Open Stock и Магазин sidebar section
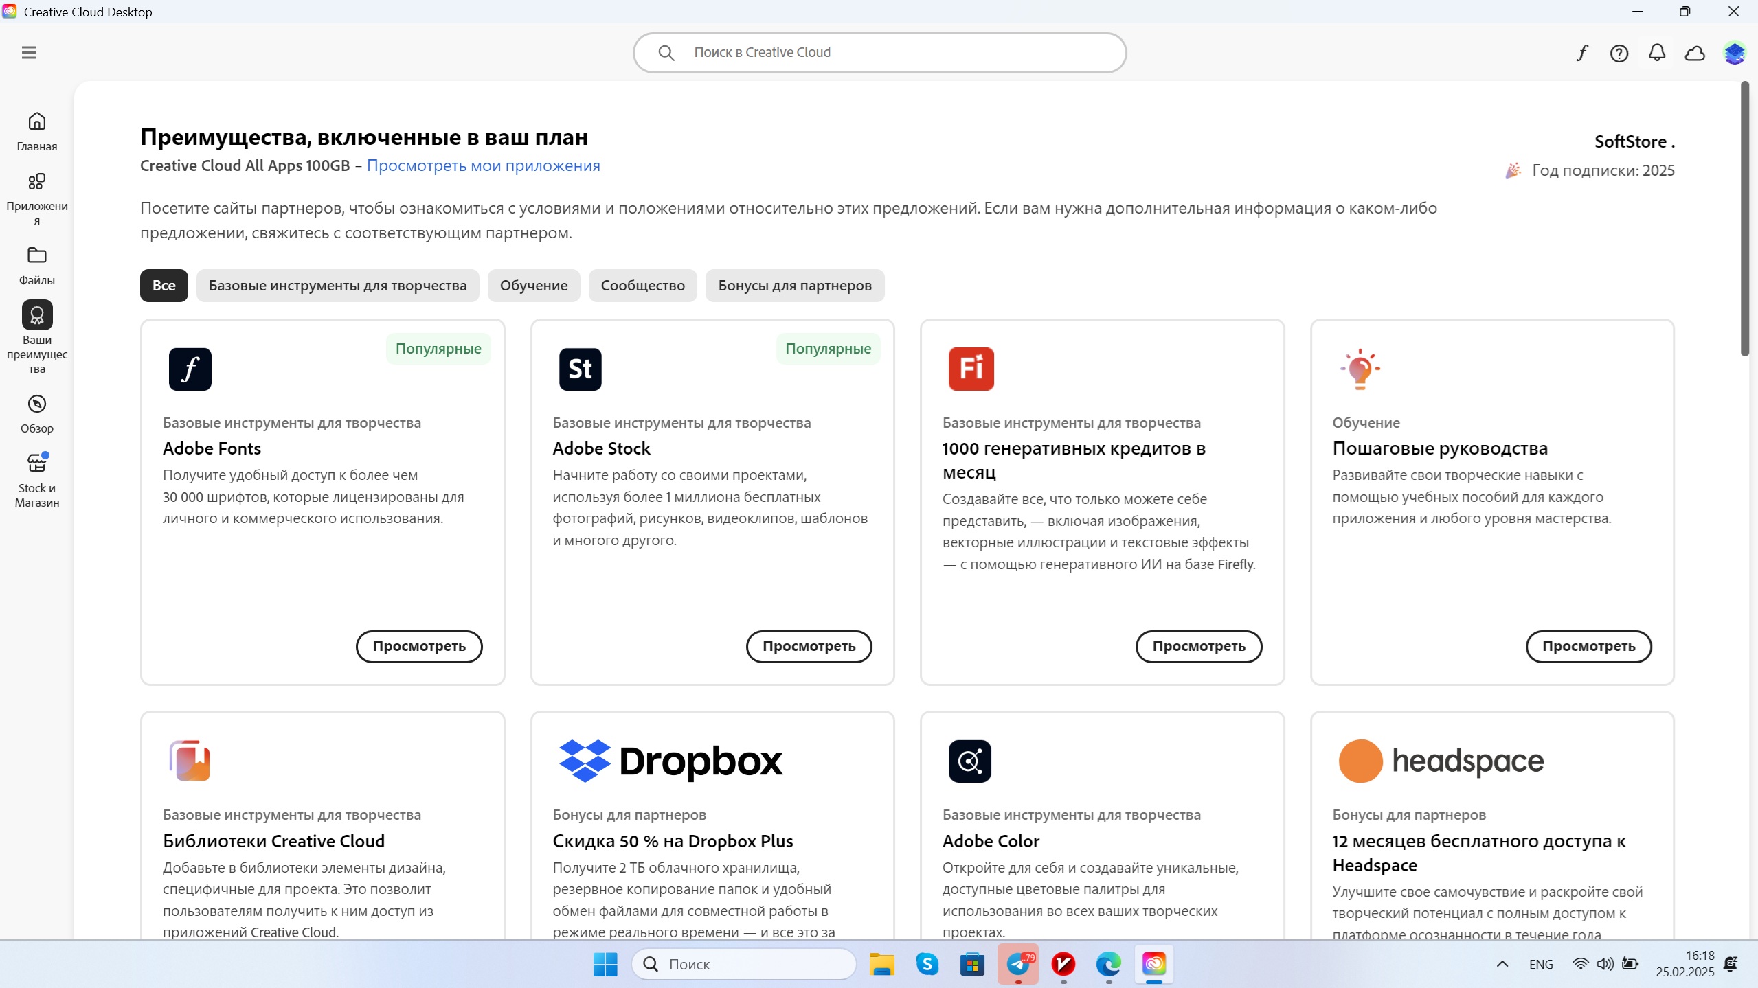1758x988 pixels. coord(37,479)
